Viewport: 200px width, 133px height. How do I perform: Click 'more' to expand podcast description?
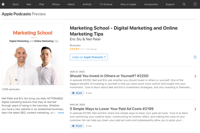pos(61,113)
